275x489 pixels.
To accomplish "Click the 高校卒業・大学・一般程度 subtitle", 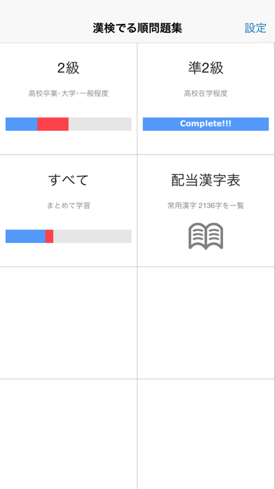I will click(69, 93).
